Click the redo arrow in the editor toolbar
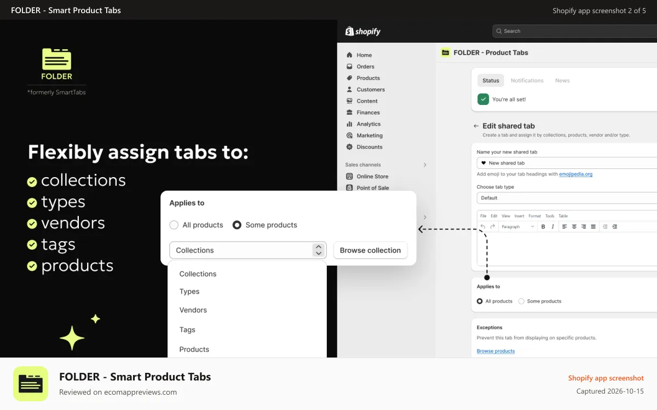Image resolution: width=657 pixels, height=410 pixels. point(492,226)
